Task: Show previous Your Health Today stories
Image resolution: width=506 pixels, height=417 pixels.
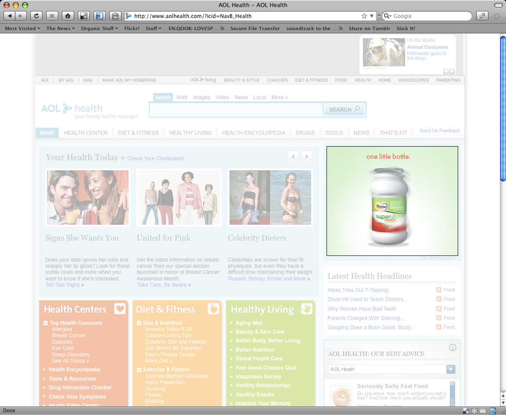Action: click(293, 157)
